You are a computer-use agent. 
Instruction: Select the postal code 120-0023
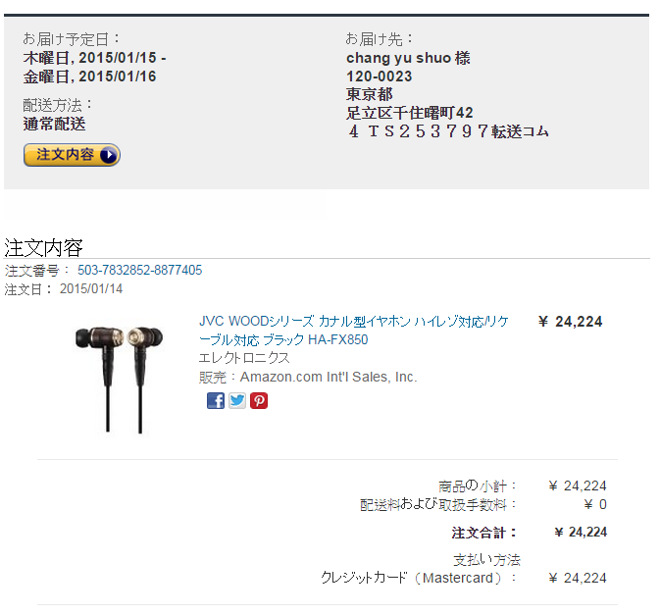click(380, 77)
